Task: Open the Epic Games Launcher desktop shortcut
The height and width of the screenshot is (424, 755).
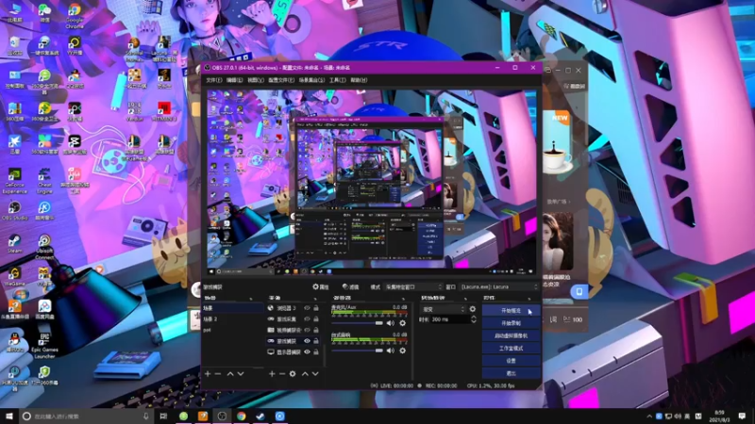Action: [44, 345]
